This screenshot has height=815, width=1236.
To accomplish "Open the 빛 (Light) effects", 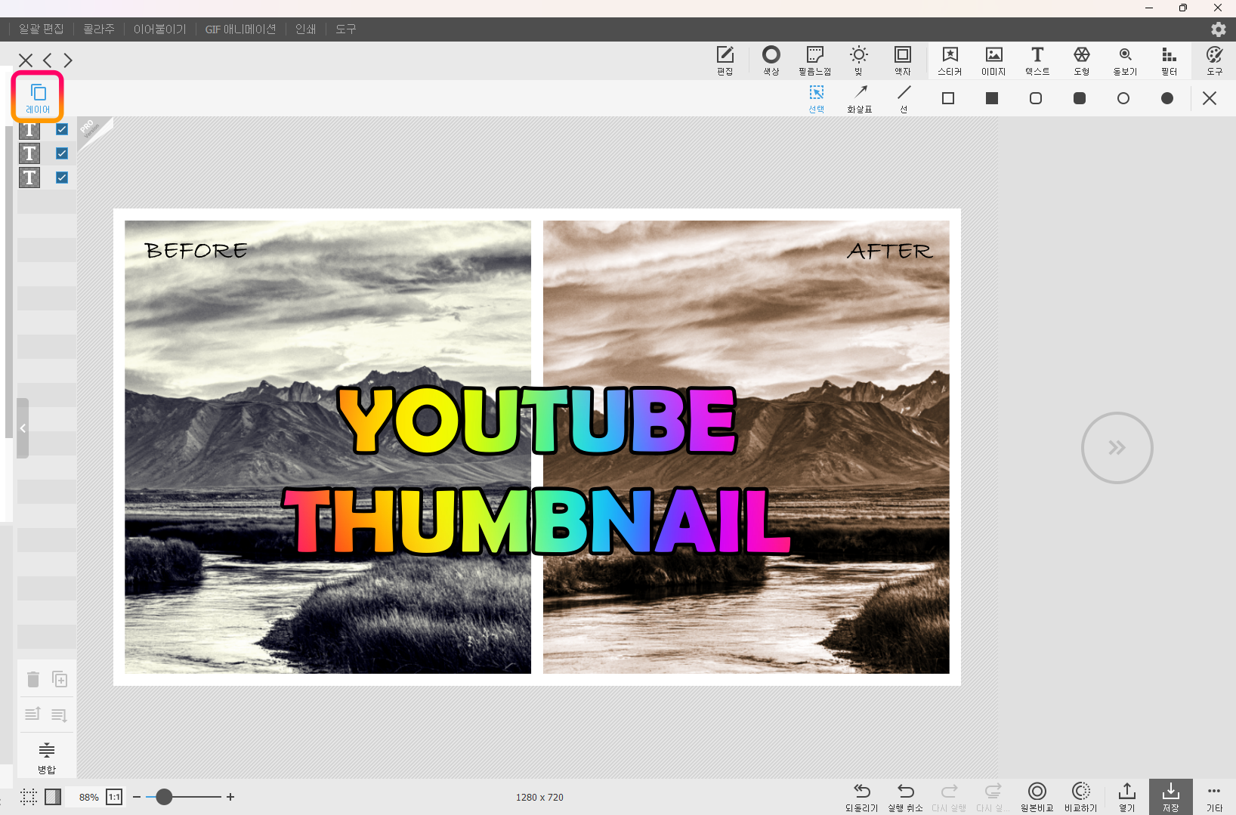I will click(858, 60).
